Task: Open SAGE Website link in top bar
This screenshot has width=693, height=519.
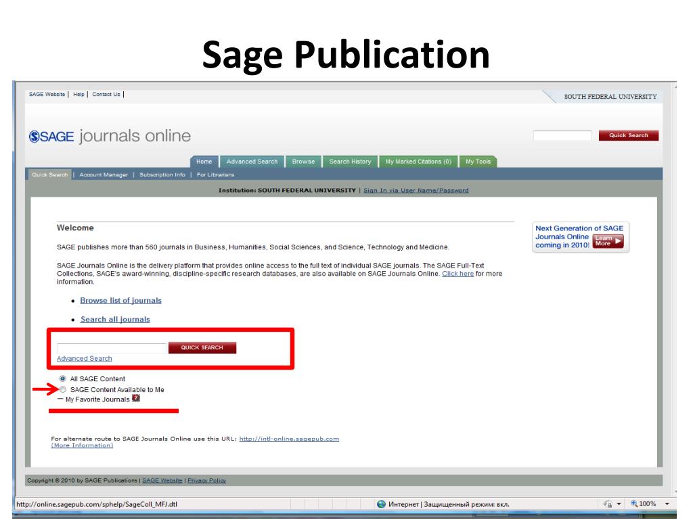Action: [47, 95]
